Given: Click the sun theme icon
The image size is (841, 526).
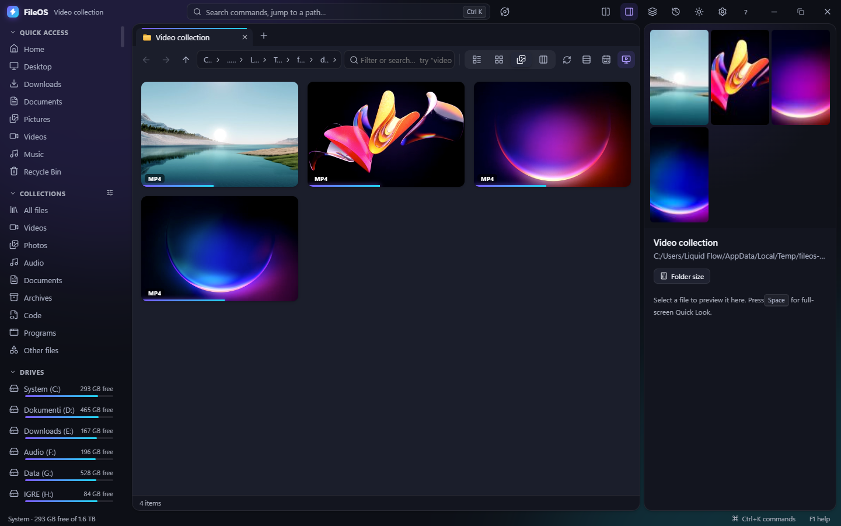Looking at the screenshot, I should point(699,12).
